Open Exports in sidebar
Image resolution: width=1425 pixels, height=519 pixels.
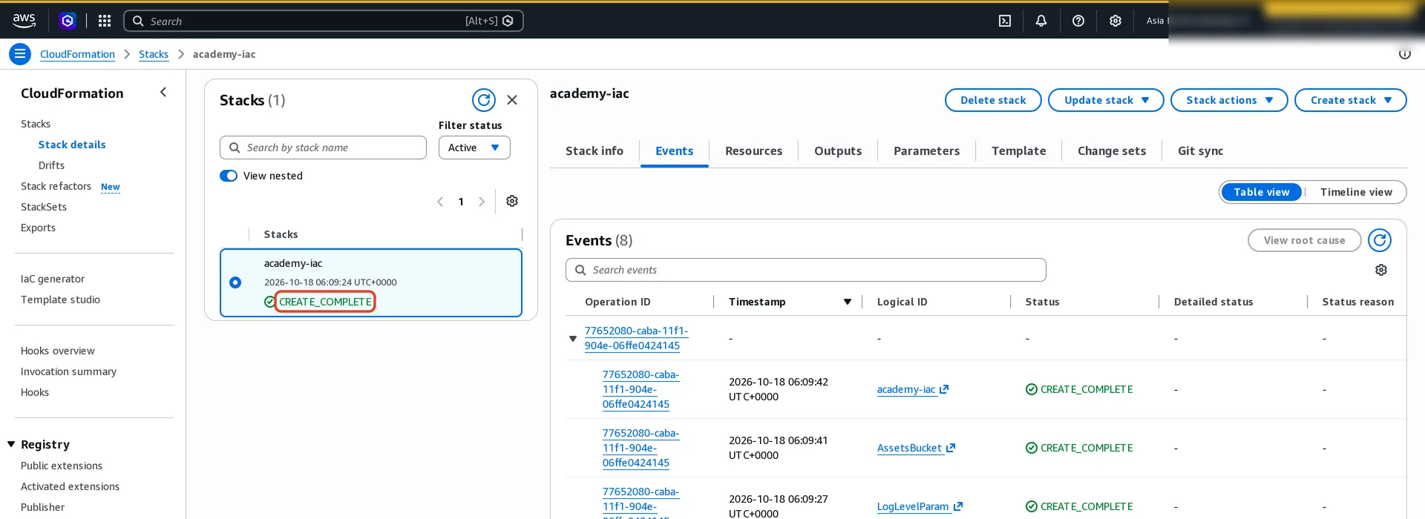38,228
